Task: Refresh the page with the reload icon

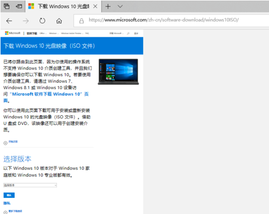Action: click(x=42, y=21)
